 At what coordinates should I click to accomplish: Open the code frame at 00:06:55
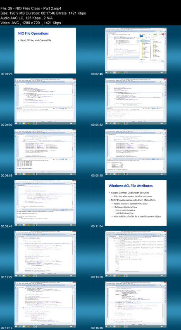point(45,152)
